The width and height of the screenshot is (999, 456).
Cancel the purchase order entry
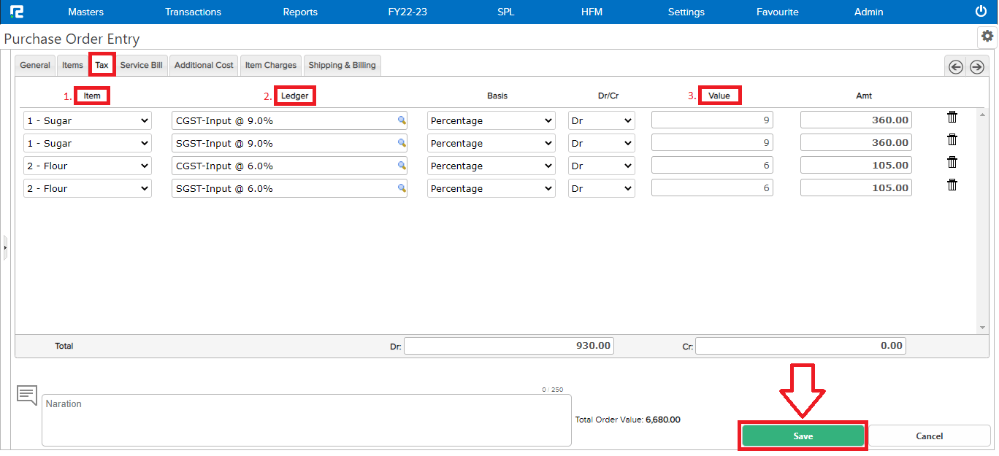coord(929,436)
